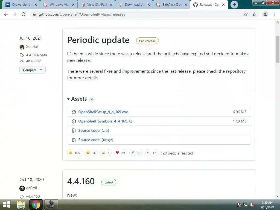The width and height of the screenshot is (280, 210).
Task: Open the 'Periodic update' release title
Action: (x=98, y=40)
